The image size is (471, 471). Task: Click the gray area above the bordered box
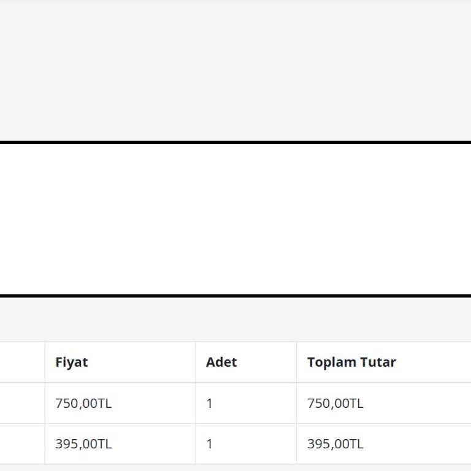(235, 71)
